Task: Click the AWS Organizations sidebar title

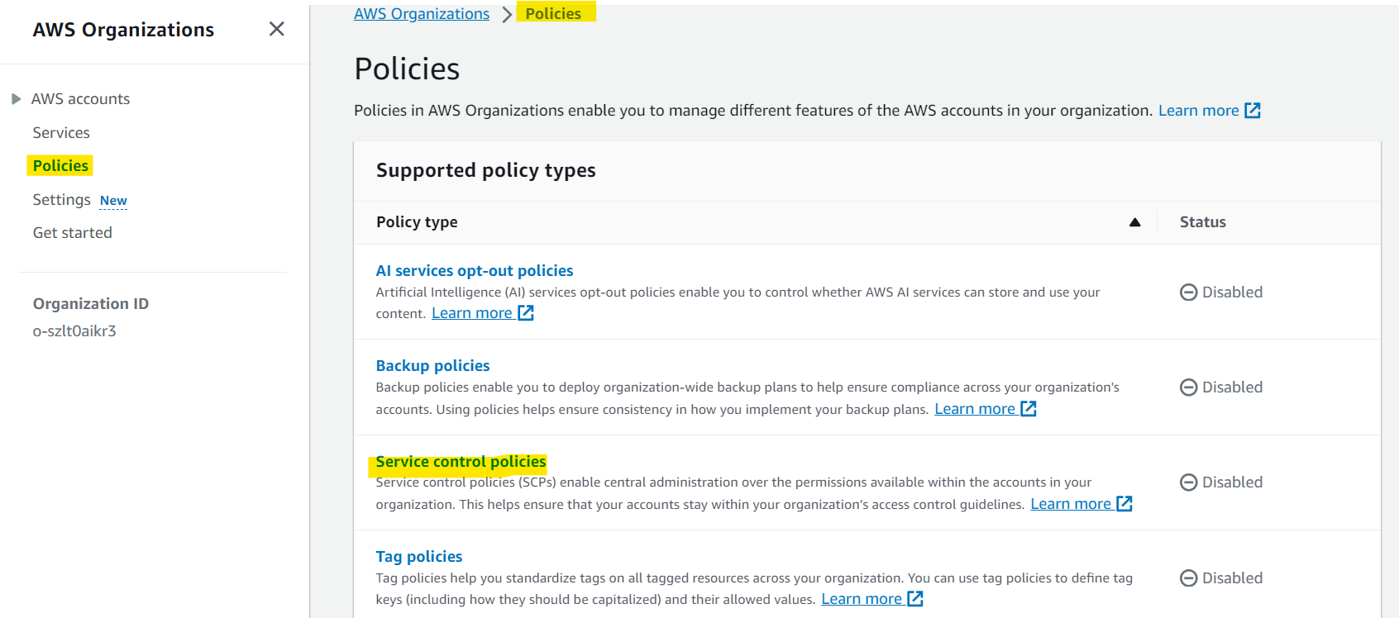Action: (123, 30)
